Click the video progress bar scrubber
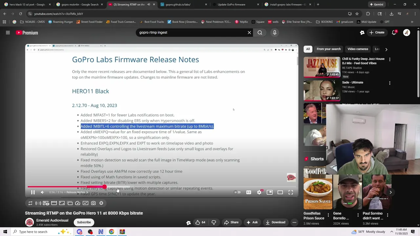The image size is (420, 236). point(104,187)
